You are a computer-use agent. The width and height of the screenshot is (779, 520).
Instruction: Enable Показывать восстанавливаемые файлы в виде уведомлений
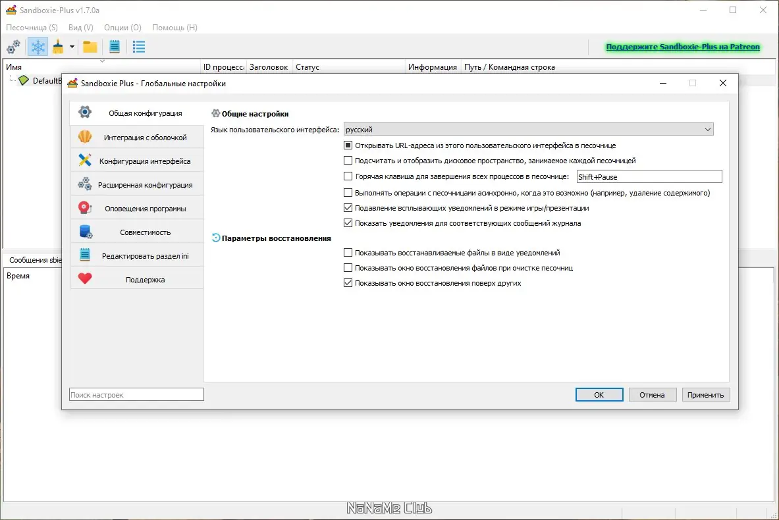pos(348,252)
